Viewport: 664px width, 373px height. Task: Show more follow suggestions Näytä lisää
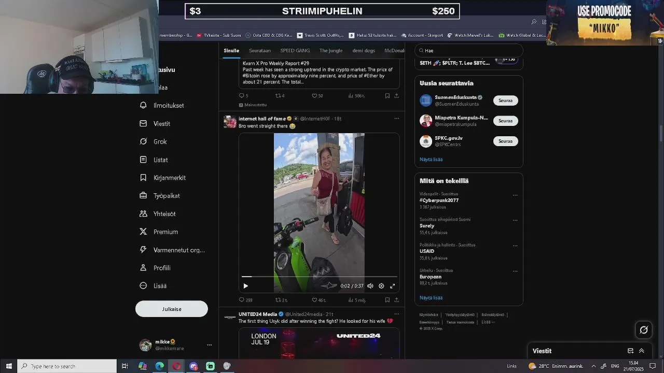[431, 160]
